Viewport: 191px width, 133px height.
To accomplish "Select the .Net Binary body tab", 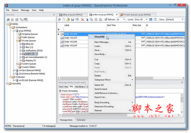I will click(80, 87).
